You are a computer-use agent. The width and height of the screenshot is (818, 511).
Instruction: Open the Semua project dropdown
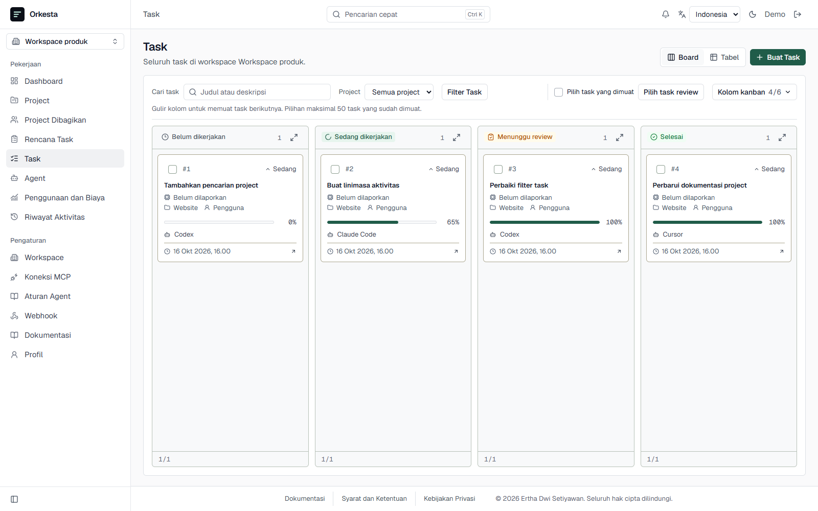[399, 92]
